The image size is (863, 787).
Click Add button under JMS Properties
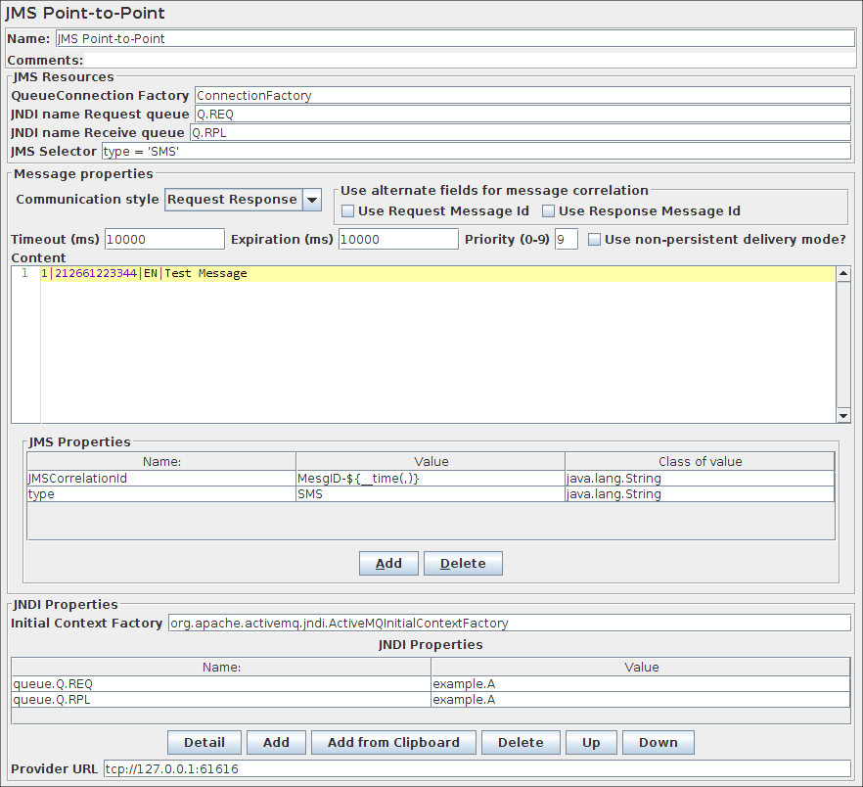tap(388, 564)
